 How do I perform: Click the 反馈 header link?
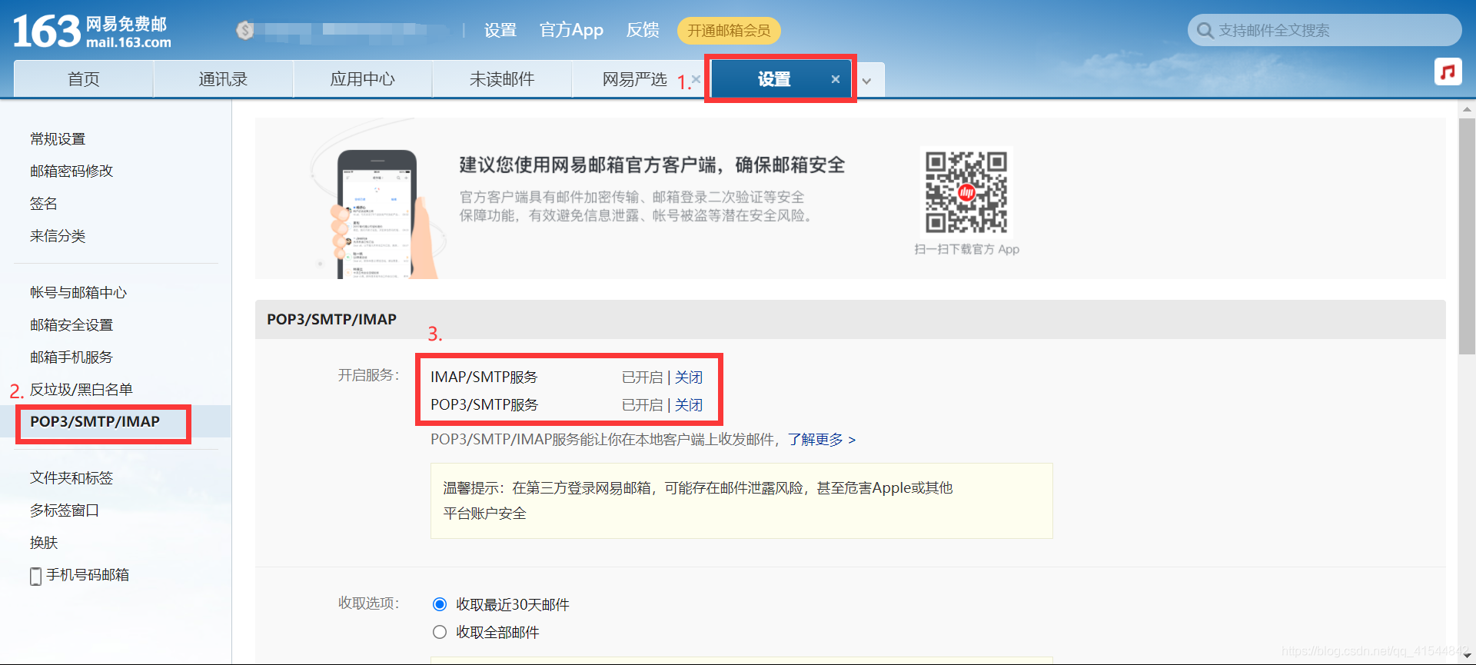tap(643, 30)
